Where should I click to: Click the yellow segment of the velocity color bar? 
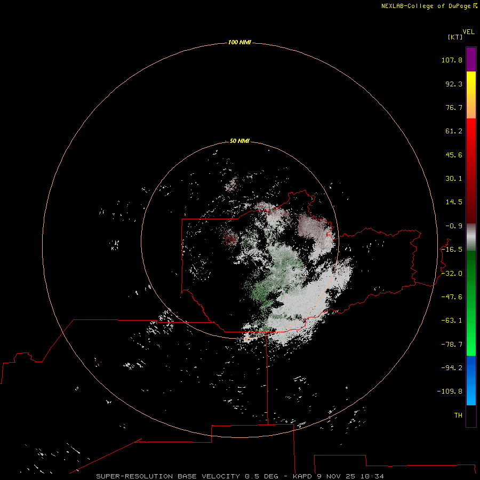471,95
